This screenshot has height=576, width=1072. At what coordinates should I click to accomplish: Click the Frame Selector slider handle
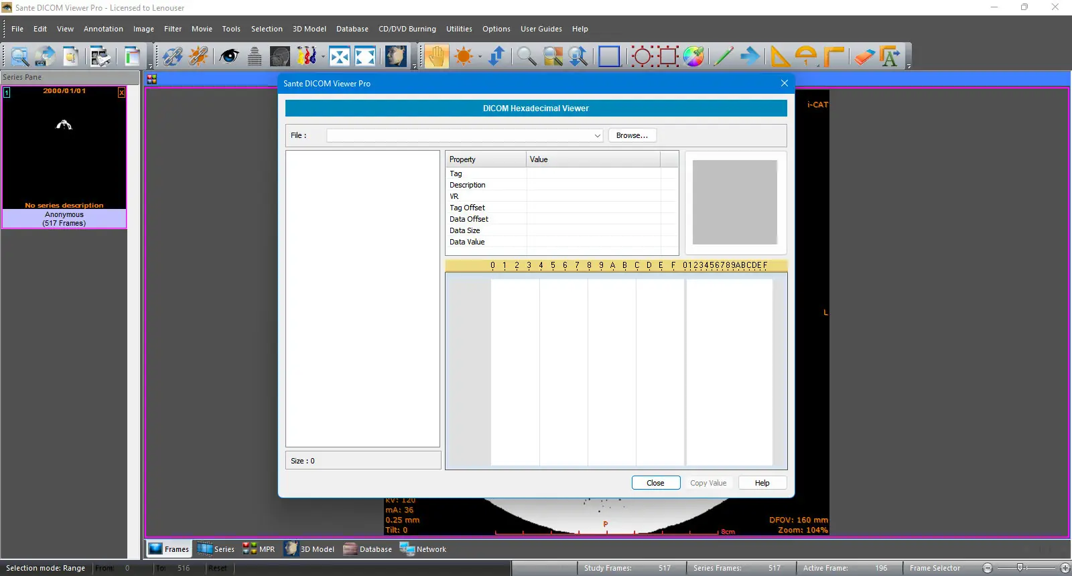(1020, 568)
